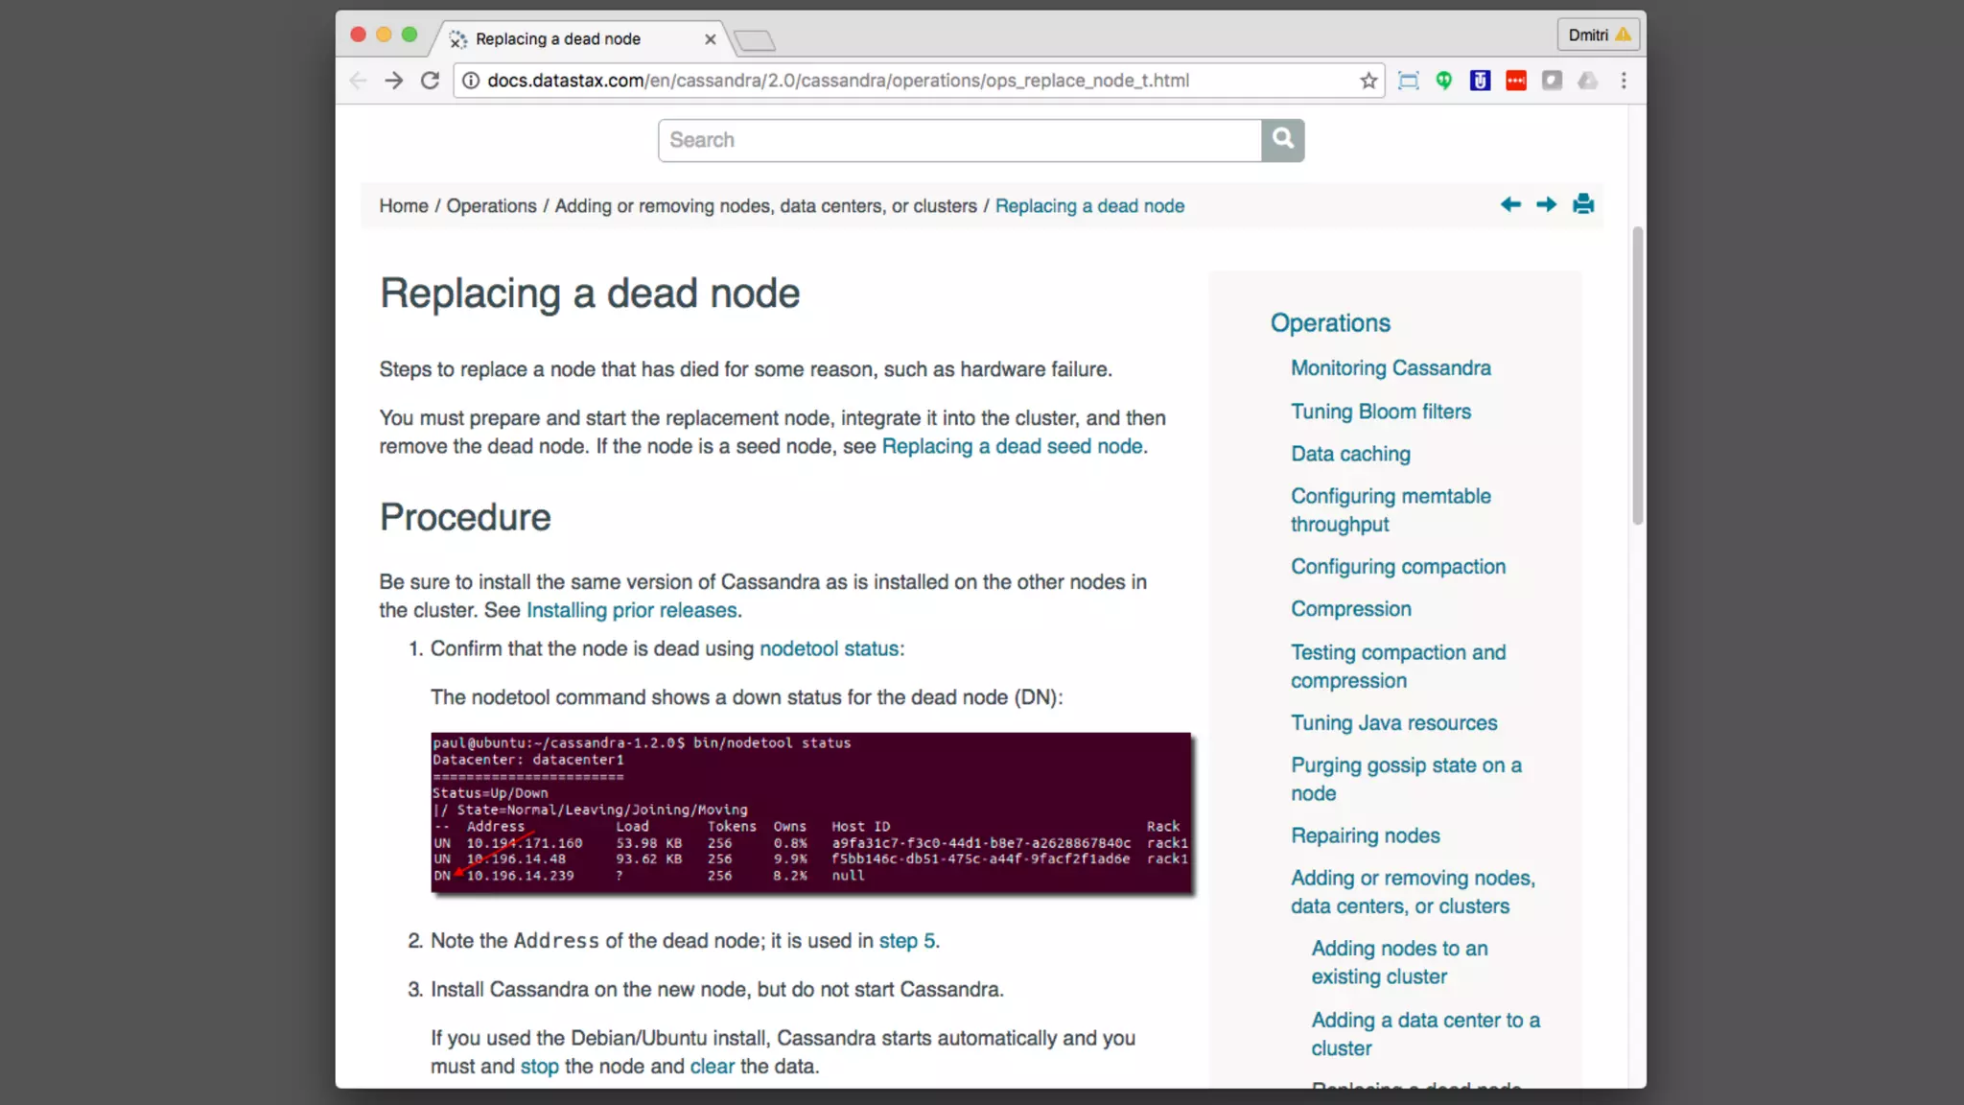The image size is (1964, 1105).
Task: Open the LastPass extension icon
Action: coord(1516,81)
